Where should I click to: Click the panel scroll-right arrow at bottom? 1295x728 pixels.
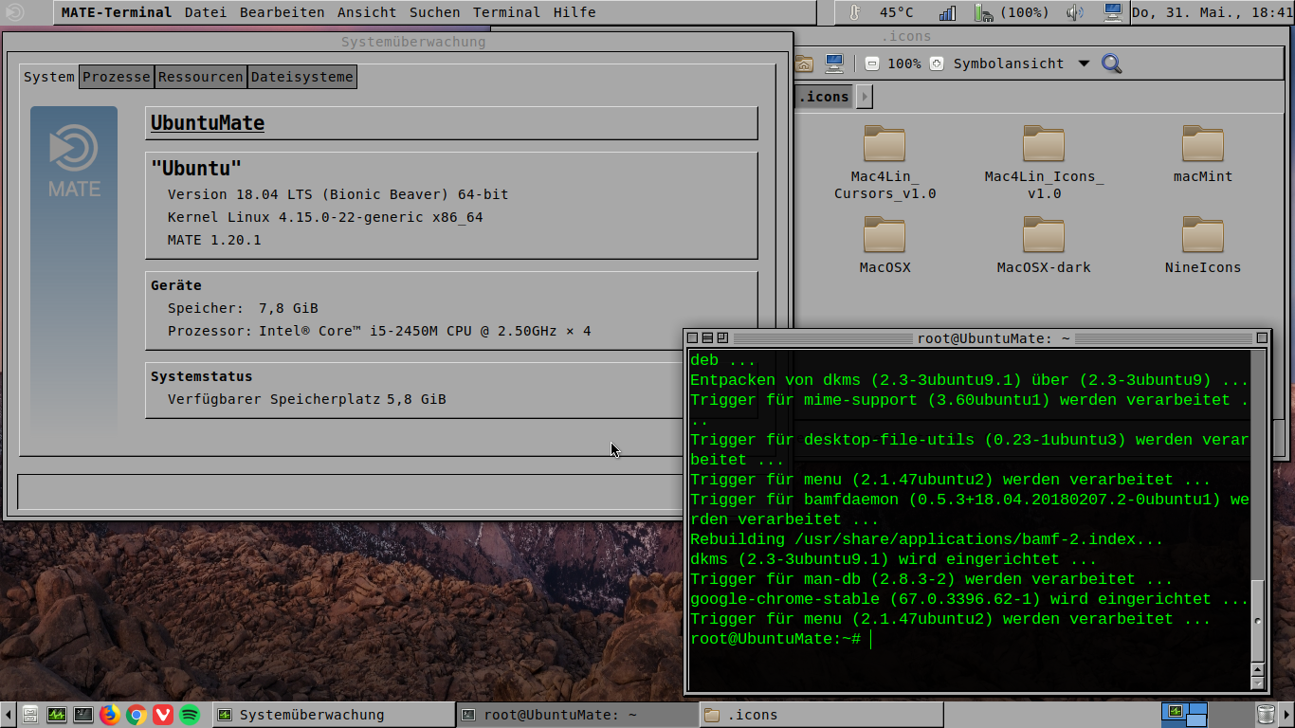(1287, 715)
